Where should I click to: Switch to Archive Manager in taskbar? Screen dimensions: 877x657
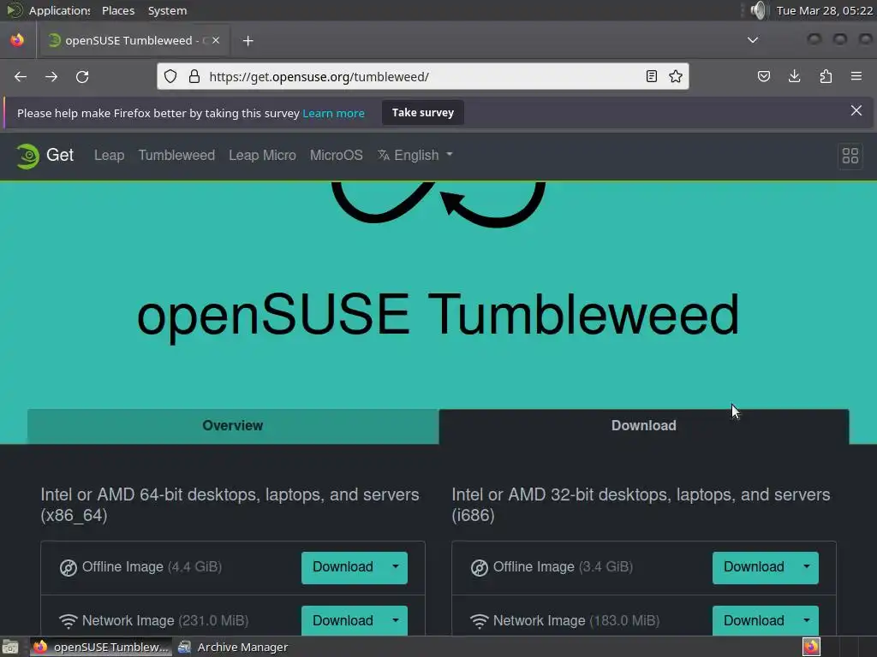pos(233,647)
